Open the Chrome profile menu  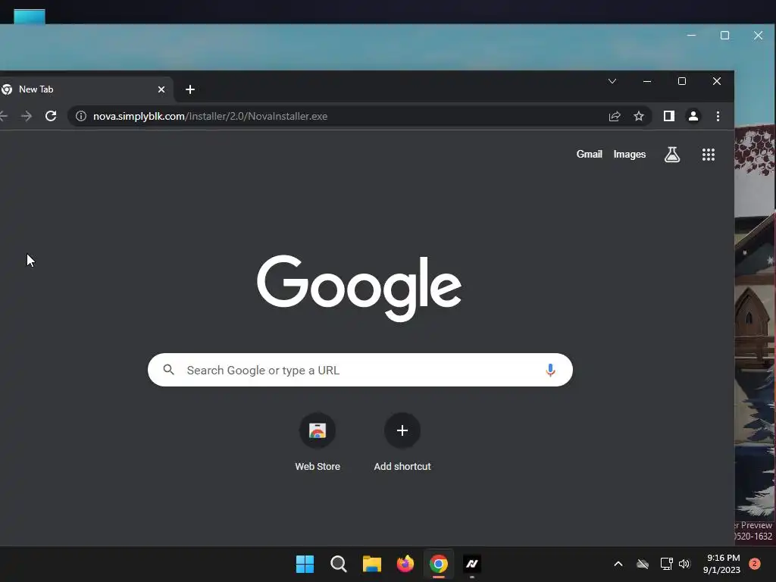(693, 116)
